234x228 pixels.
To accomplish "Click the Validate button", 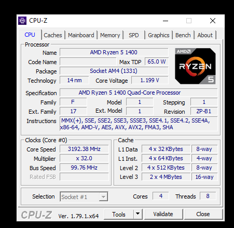I will click(x=163, y=214).
